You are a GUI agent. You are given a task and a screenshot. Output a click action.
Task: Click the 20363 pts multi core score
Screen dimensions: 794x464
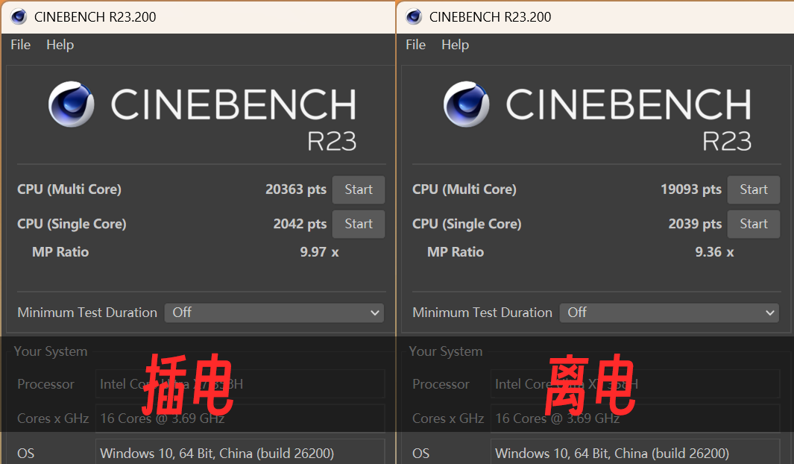click(296, 189)
